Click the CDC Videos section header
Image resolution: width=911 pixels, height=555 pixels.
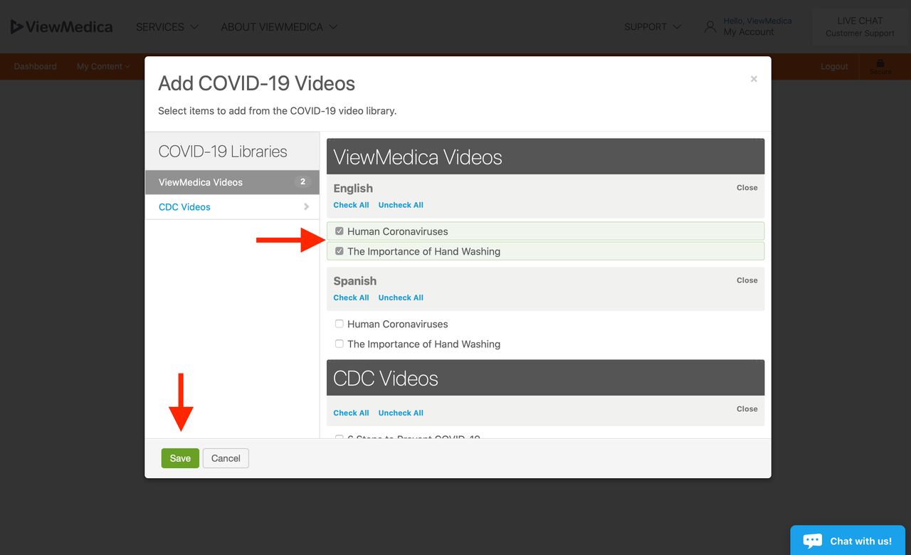tap(545, 378)
